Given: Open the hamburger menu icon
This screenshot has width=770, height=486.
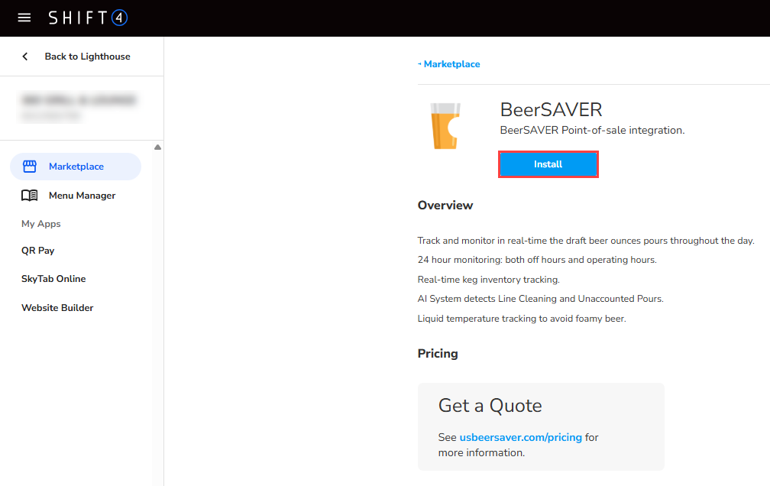Looking at the screenshot, I should (x=24, y=18).
